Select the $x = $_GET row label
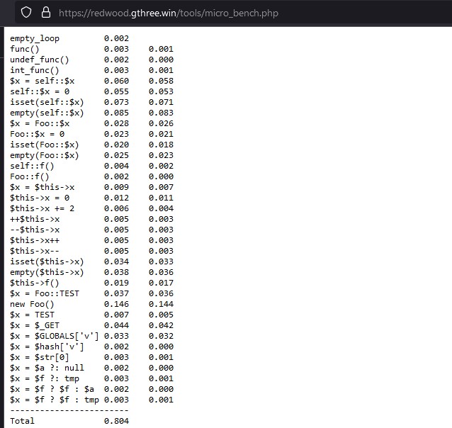 (35, 325)
